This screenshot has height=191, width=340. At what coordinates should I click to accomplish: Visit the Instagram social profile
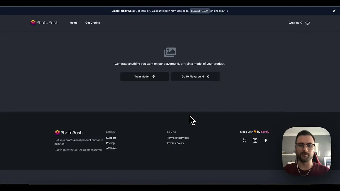click(255, 141)
